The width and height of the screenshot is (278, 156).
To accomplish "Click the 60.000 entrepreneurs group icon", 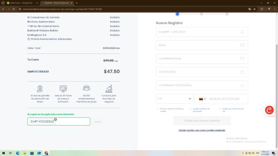I will 86,88.
